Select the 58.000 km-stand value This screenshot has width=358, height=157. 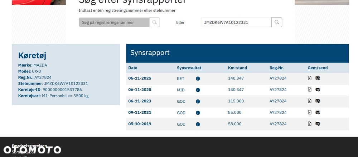tap(235, 124)
